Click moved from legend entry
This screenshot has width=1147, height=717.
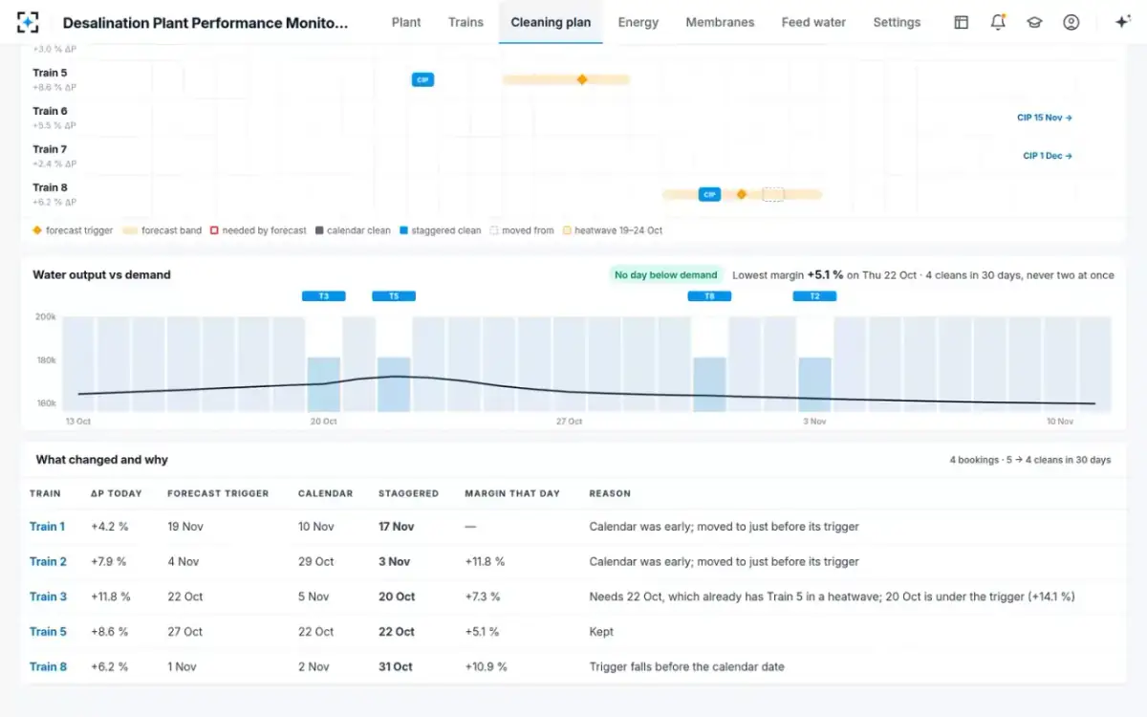522,230
